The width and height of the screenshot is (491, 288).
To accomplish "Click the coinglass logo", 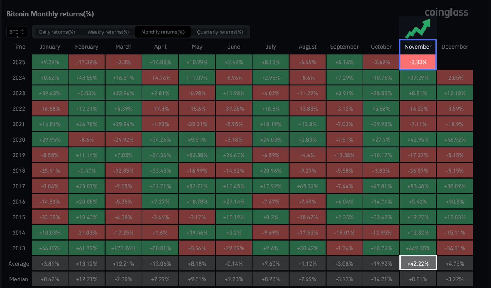I will tap(447, 12).
